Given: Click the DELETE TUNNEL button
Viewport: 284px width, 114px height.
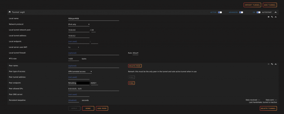Looking at the screenshot, I should 268,108.
